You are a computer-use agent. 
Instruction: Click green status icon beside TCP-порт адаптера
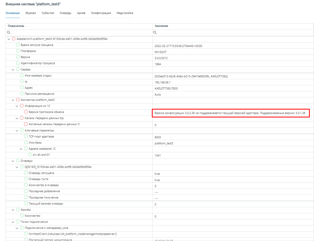(x=26, y=136)
